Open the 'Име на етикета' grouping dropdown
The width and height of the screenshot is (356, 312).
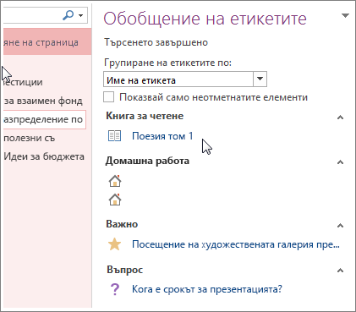coord(260,79)
